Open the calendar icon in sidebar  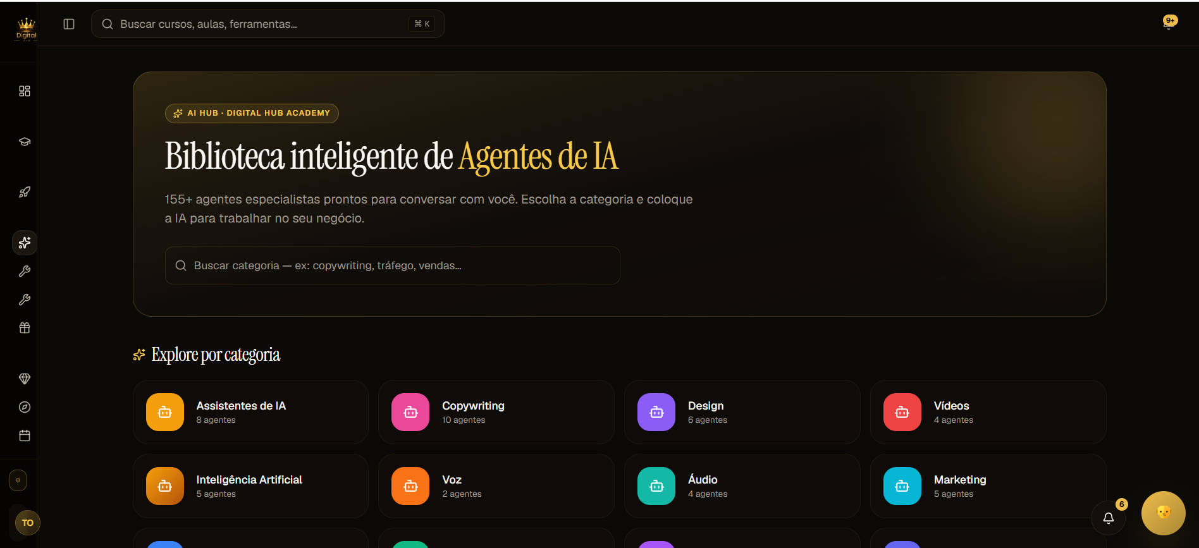[25, 435]
